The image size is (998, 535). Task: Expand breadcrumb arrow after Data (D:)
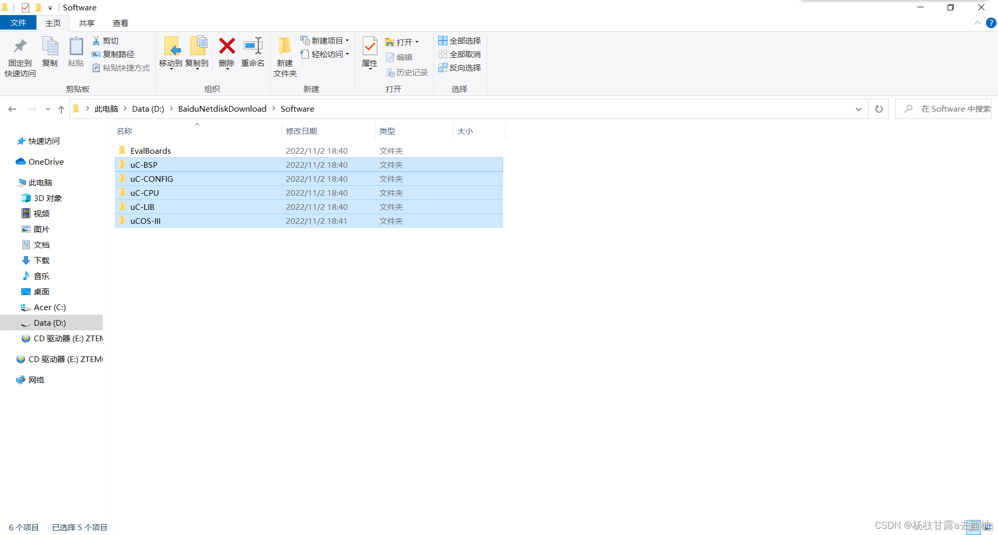click(x=171, y=109)
